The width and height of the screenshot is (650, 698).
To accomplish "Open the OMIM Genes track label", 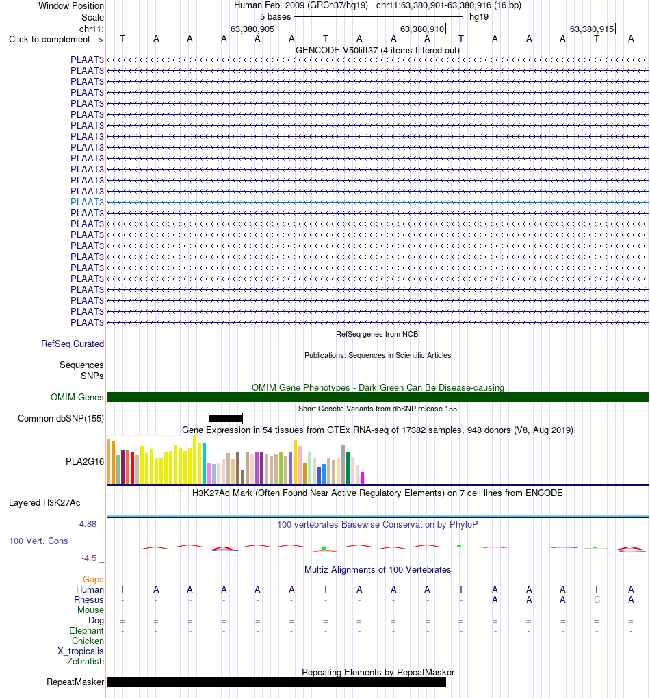I will pos(77,397).
